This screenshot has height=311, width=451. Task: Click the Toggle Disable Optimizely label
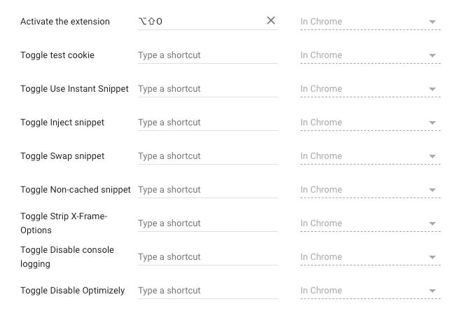click(73, 291)
